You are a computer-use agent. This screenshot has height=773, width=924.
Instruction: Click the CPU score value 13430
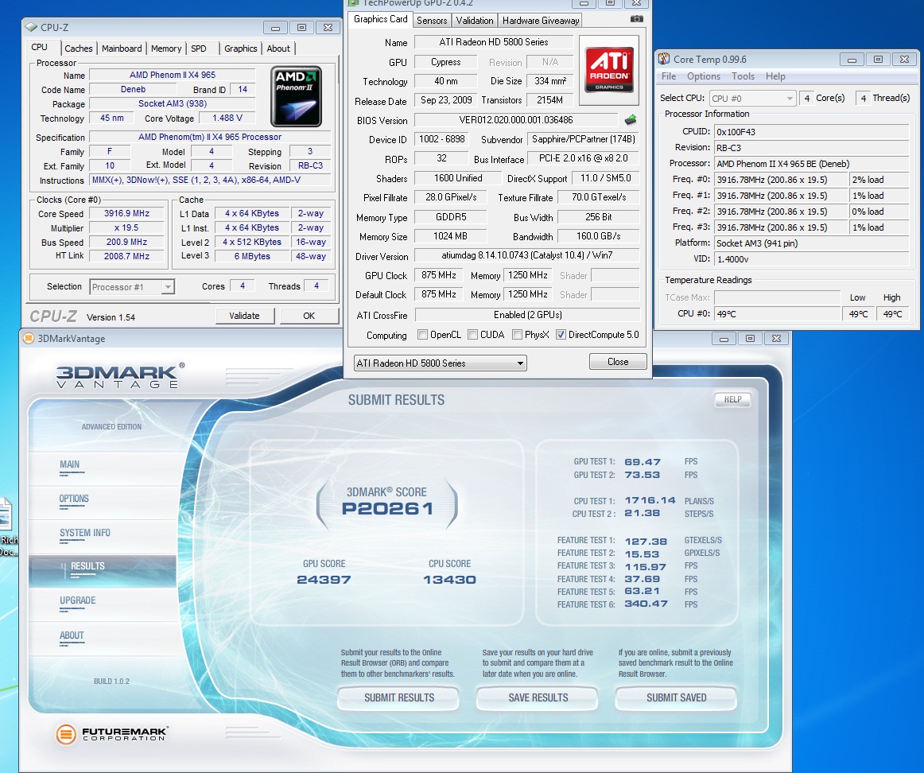coord(449,580)
